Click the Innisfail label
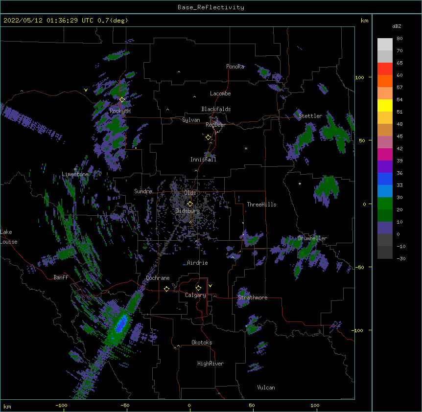Screen dimensions: 422x412 tap(203, 160)
